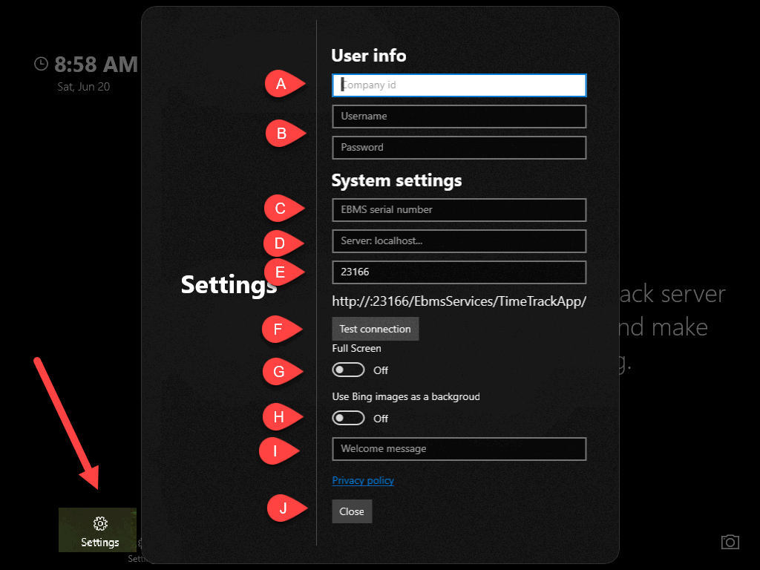Viewport: 760px width, 570px height.
Task: Click the 8:58 AM time display
Action: click(x=96, y=65)
